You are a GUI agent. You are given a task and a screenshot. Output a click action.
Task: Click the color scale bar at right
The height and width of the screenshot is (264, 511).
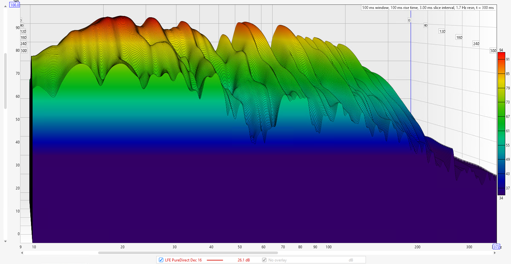click(501, 123)
